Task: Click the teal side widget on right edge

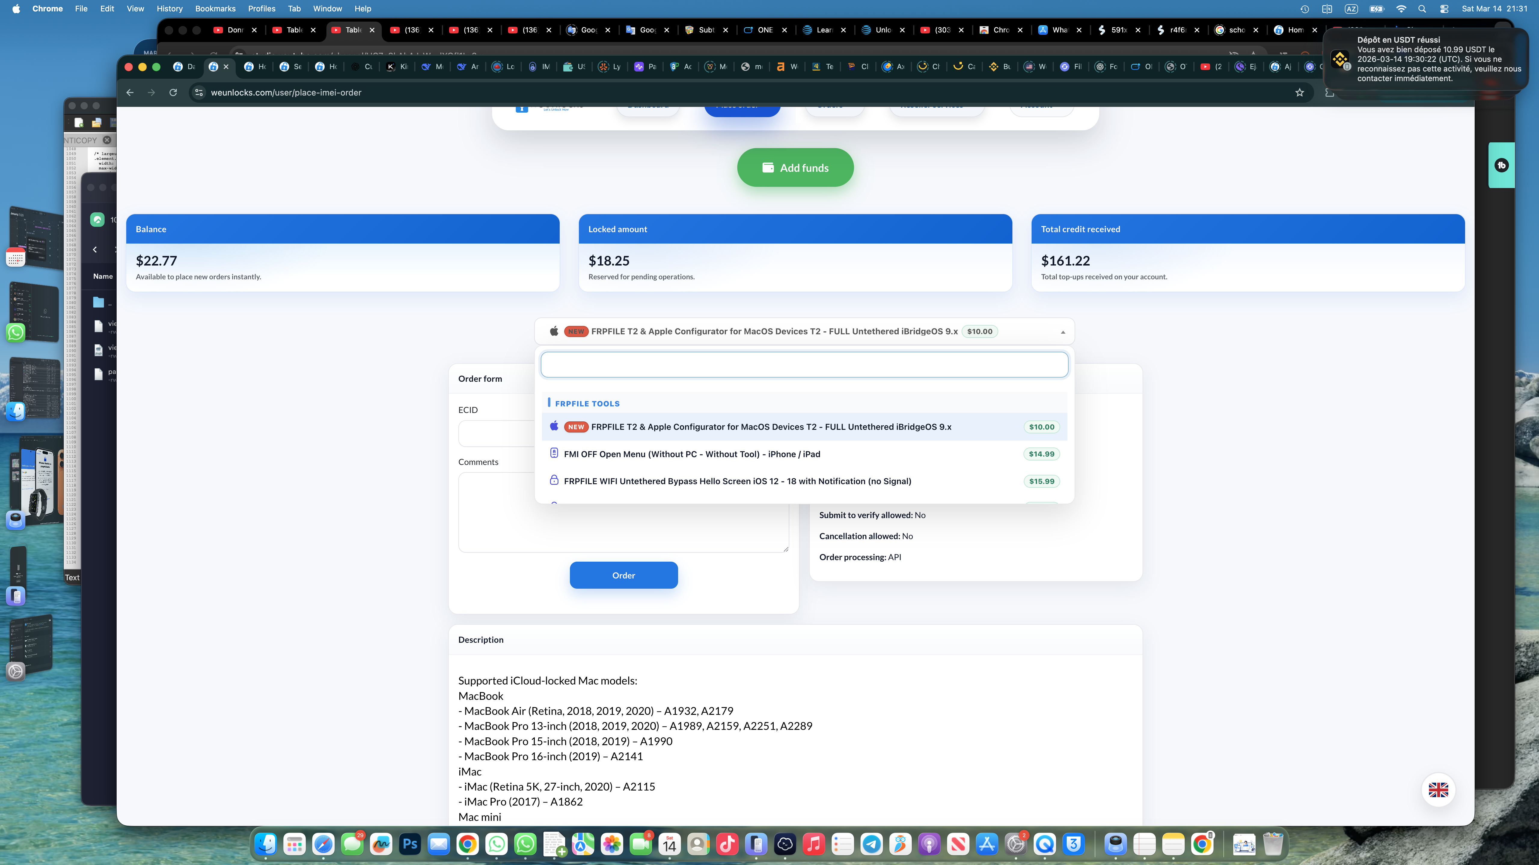Action: [1501, 165]
